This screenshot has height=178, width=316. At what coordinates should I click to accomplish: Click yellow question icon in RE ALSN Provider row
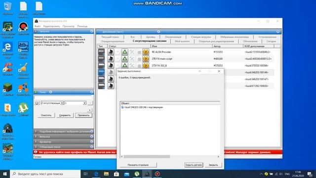click(146, 52)
